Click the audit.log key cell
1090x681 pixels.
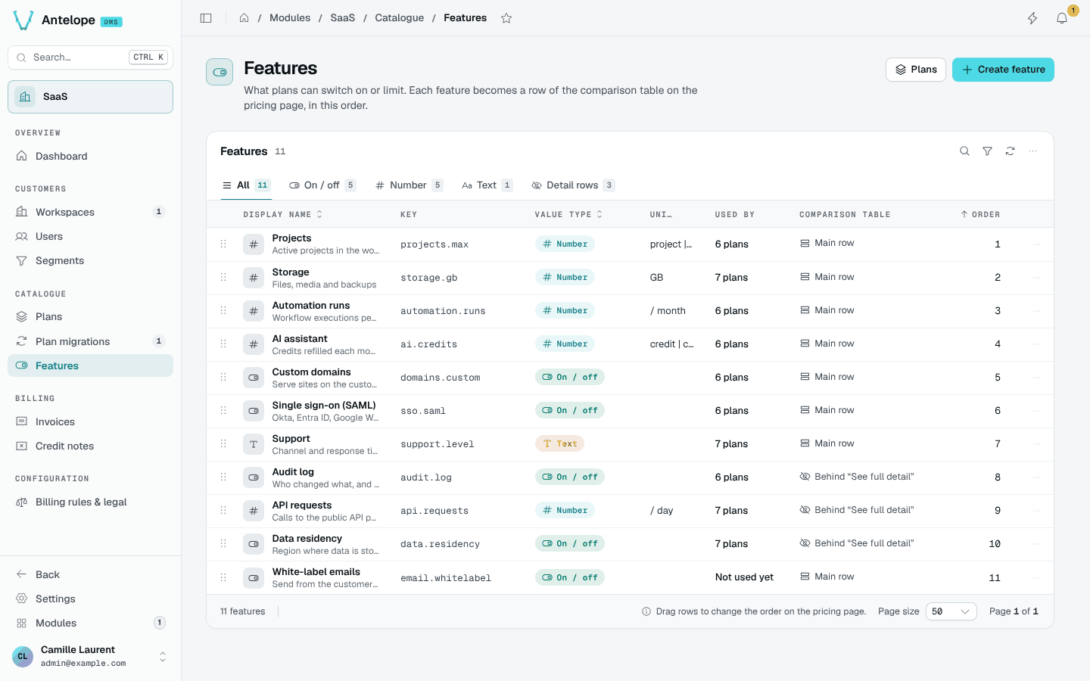[x=426, y=477]
